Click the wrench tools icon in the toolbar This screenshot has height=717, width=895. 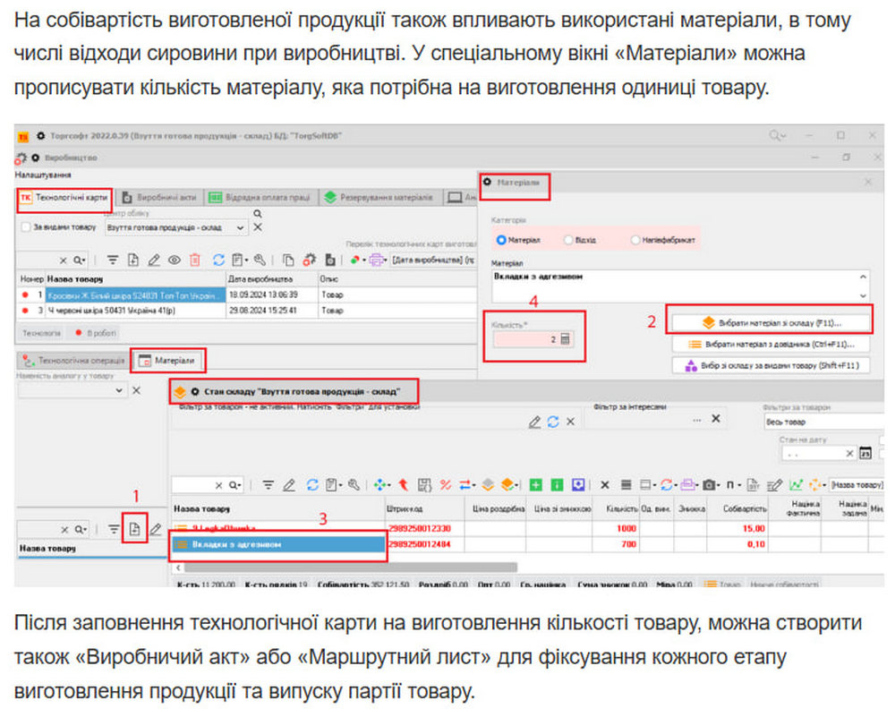click(260, 260)
